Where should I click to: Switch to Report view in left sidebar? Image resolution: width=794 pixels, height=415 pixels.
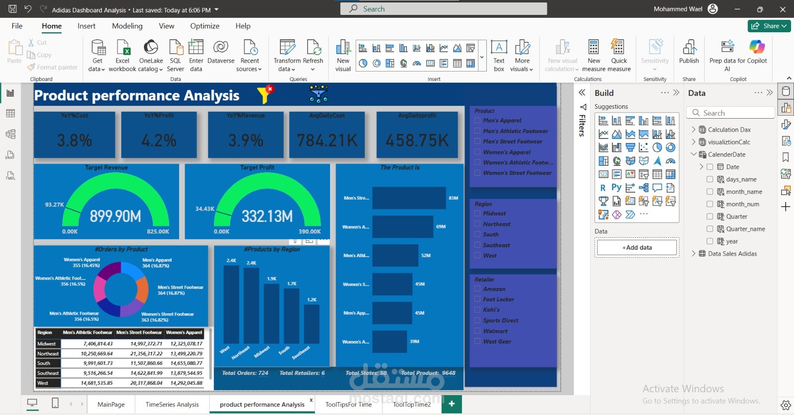pos(10,93)
